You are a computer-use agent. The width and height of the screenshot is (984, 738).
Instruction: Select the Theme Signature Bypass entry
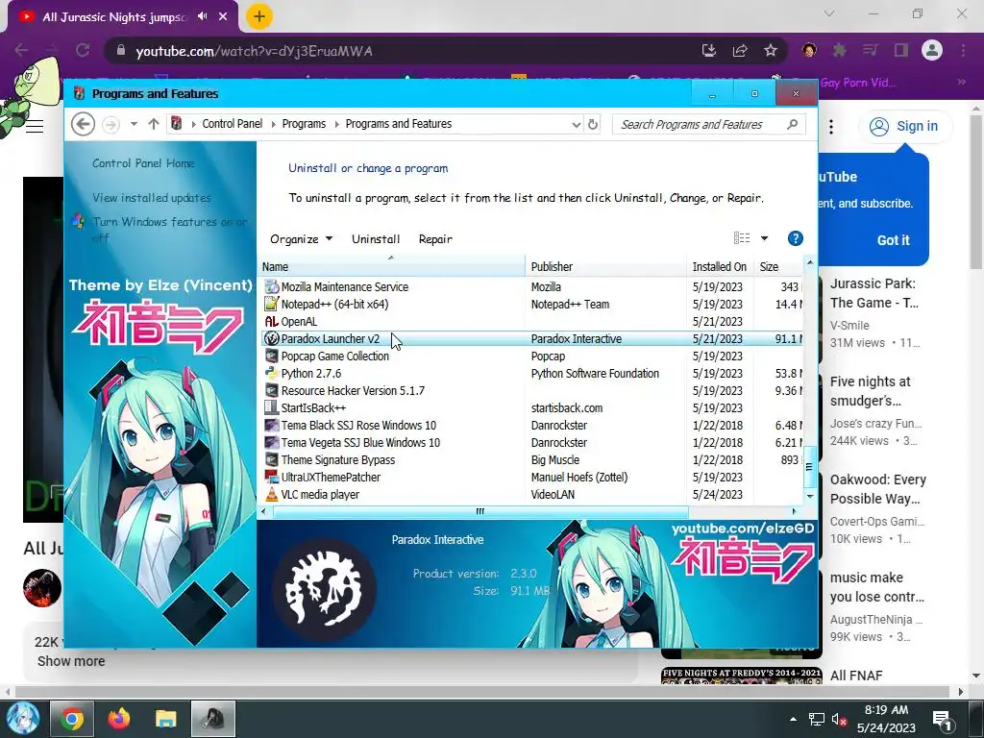531,460
